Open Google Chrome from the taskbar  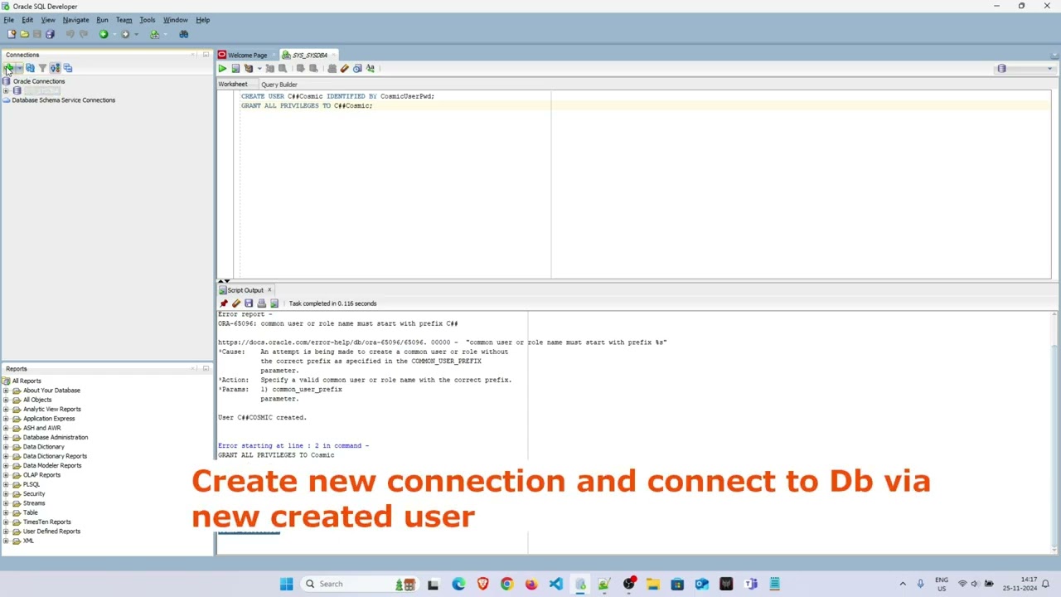pos(506,584)
